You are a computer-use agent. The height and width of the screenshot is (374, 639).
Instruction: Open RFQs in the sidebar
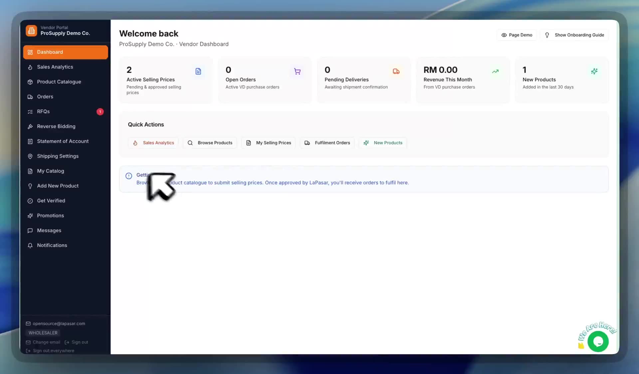coord(65,111)
